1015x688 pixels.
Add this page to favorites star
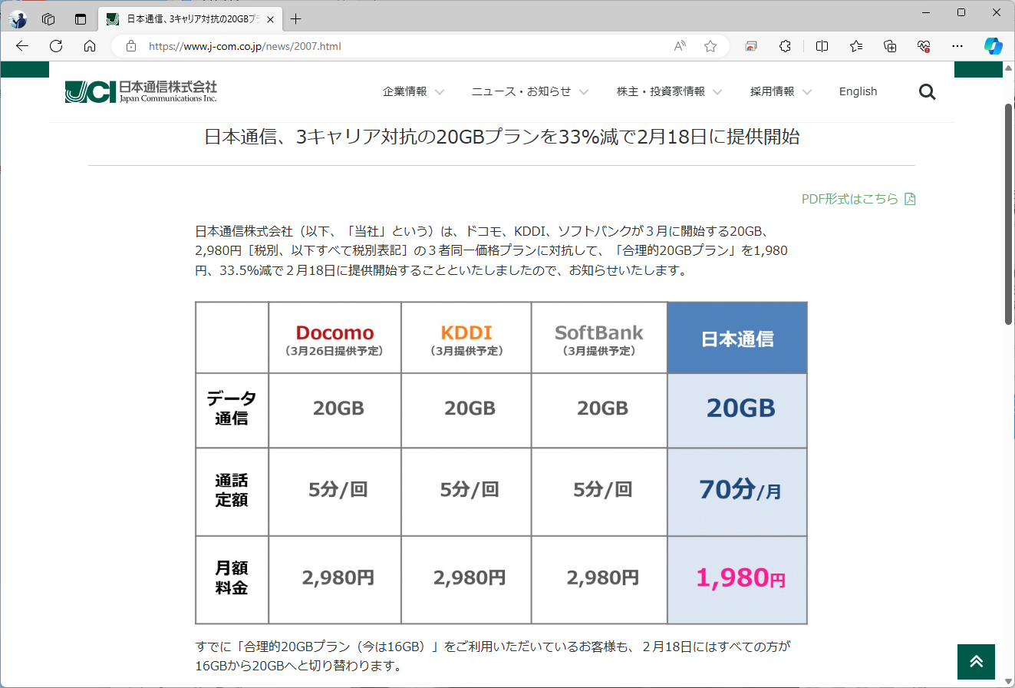[710, 46]
